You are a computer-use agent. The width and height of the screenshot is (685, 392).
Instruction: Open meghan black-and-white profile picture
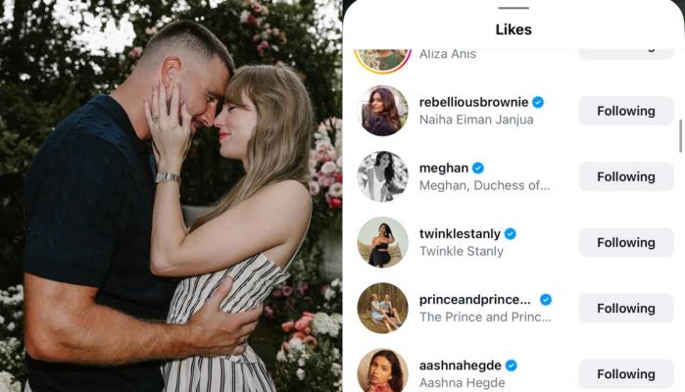tap(383, 176)
